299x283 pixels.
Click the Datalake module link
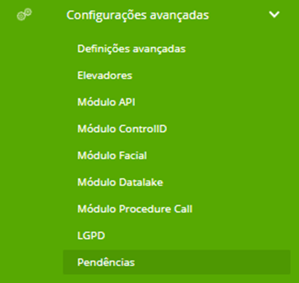(x=120, y=182)
